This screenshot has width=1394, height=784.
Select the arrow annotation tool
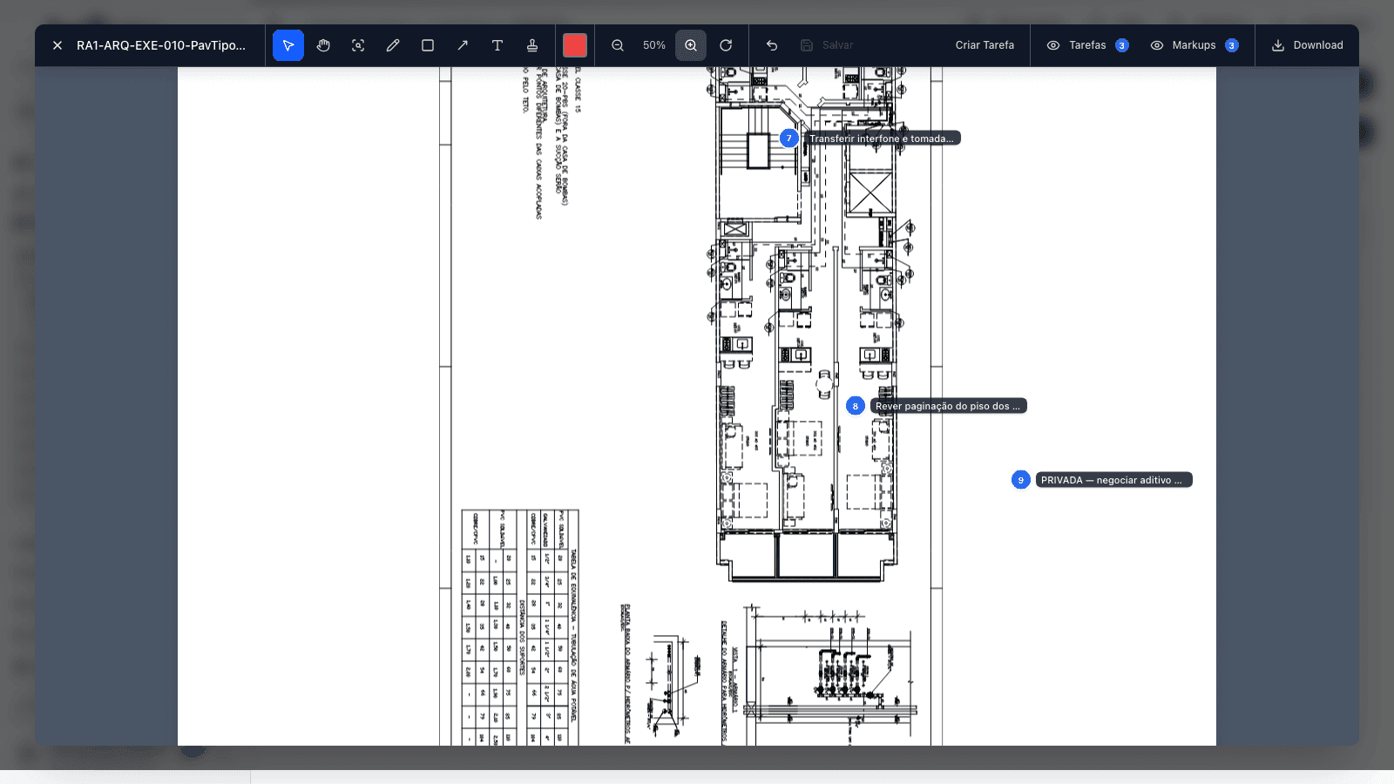point(463,45)
